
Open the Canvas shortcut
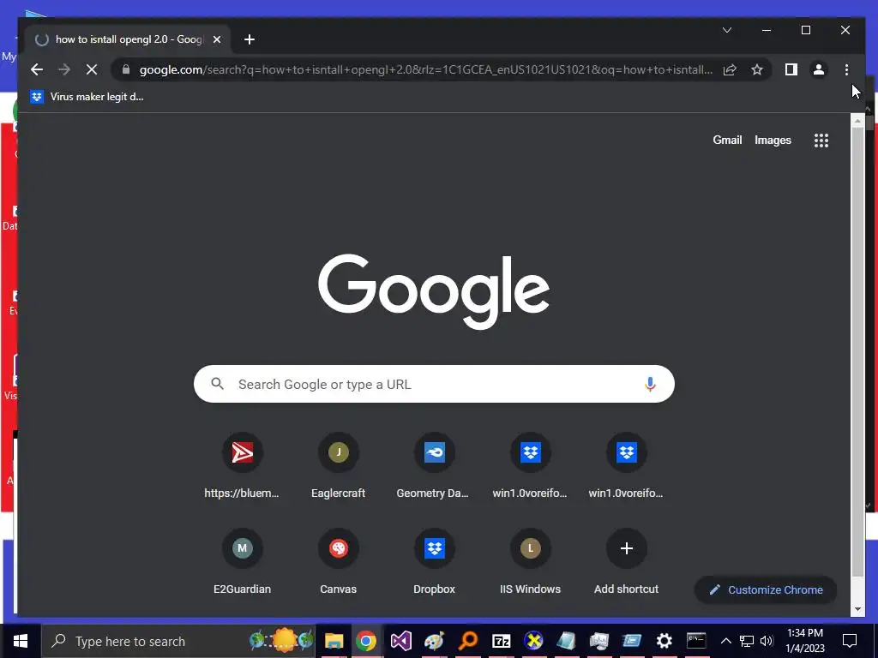click(x=338, y=562)
